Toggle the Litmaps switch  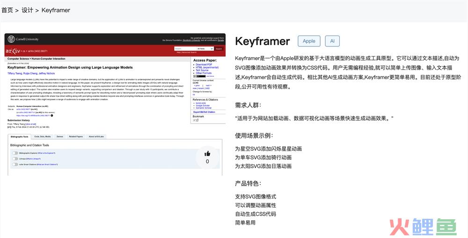coord(15,158)
